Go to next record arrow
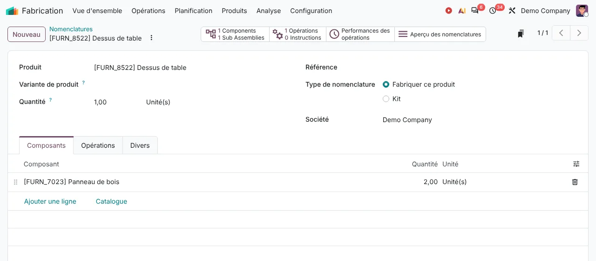 tap(579, 33)
